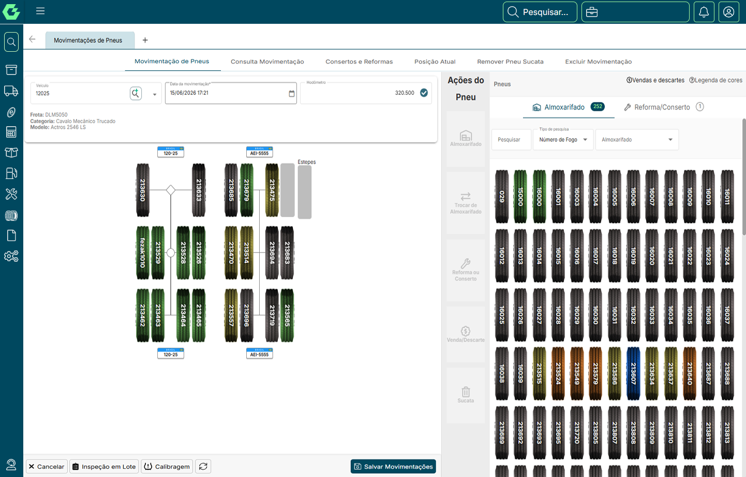Switch to Remover Pneu Sucata tab
The width and height of the screenshot is (746, 477).
pyautogui.click(x=510, y=62)
